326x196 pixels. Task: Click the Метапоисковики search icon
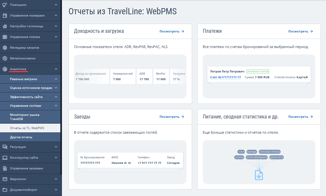(x=5, y=58)
